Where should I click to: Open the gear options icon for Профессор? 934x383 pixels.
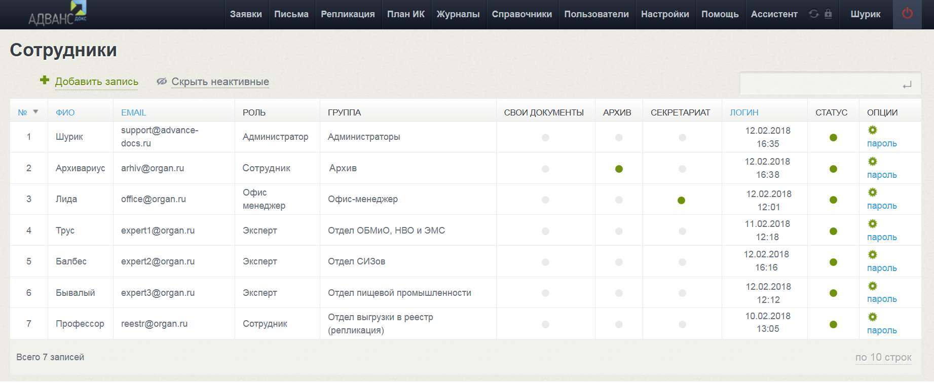(x=872, y=317)
